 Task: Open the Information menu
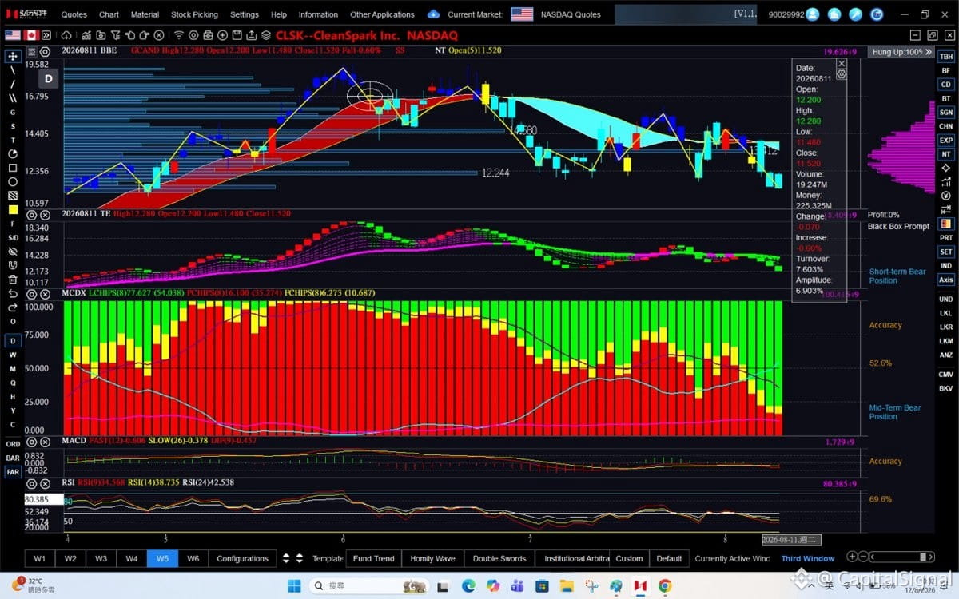pos(318,14)
